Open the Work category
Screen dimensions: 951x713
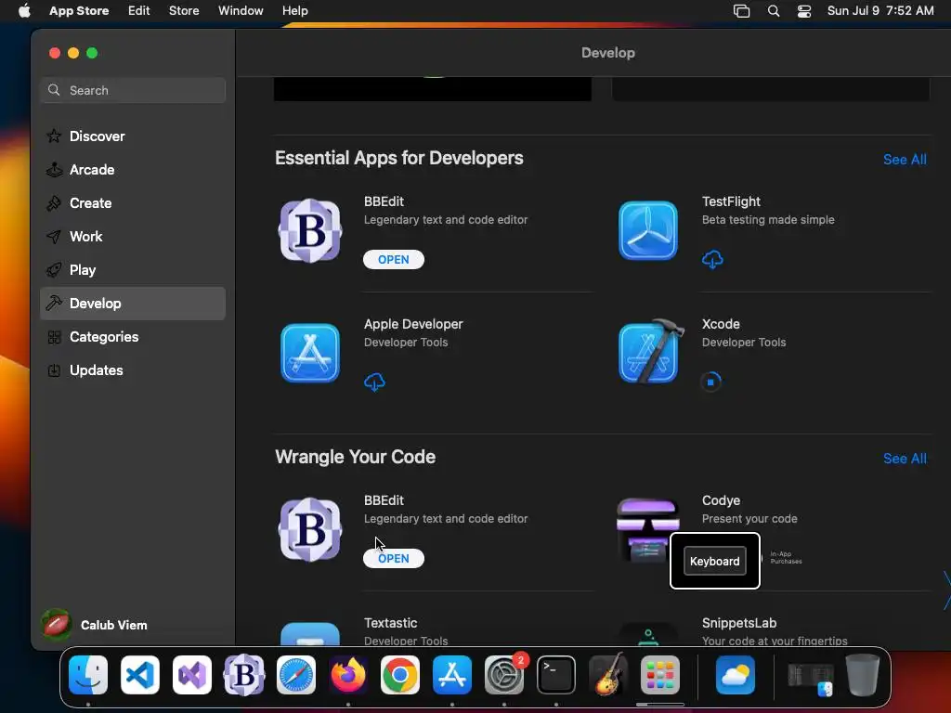(x=132, y=237)
